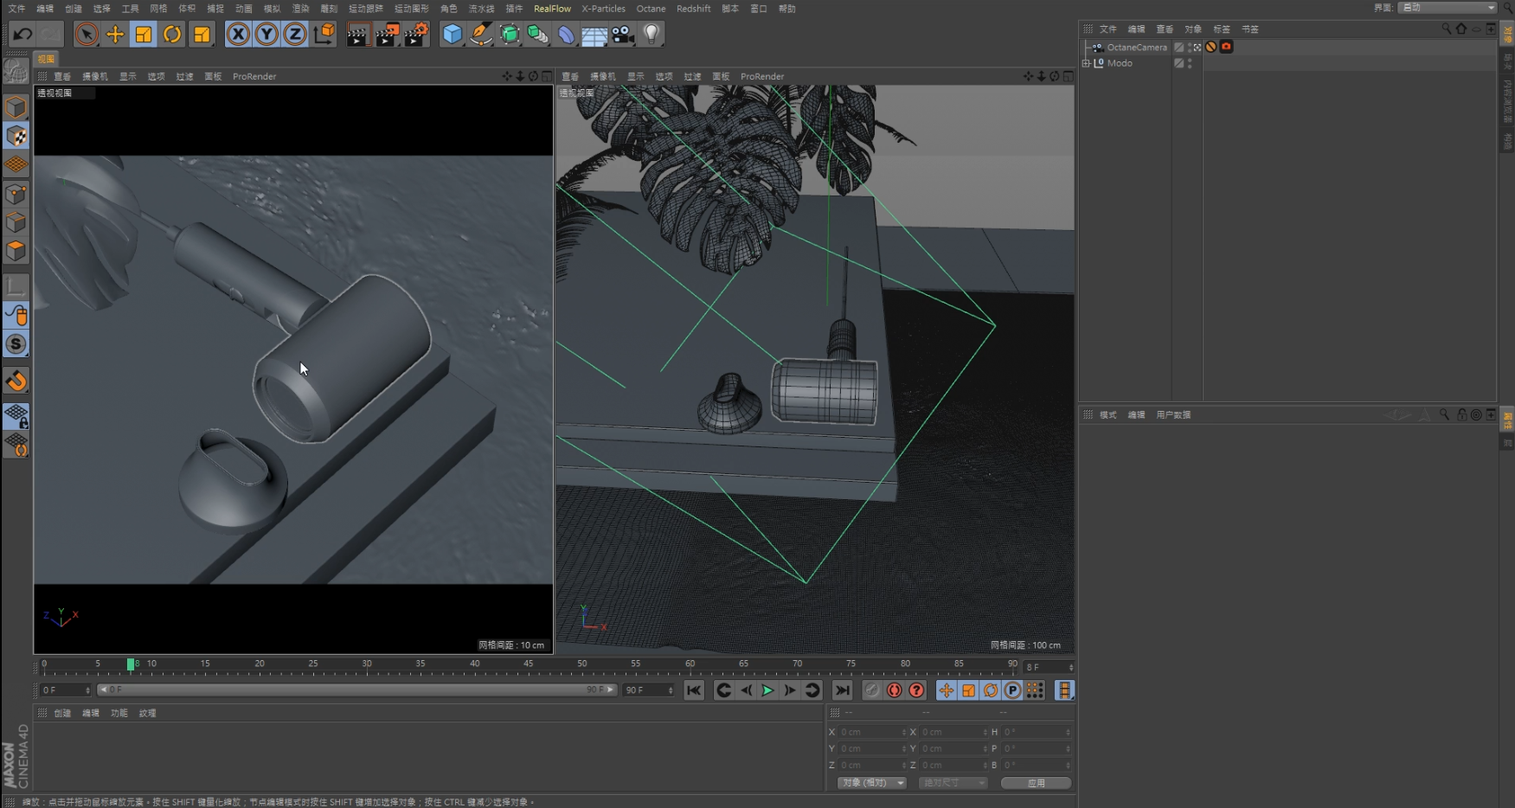This screenshot has width=1515, height=808.
Task: Open Render Settings clapperboard gear icon
Action: 416,35
